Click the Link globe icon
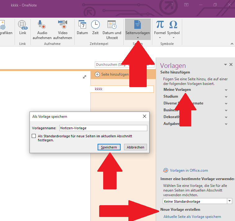The height and width of the screenshot is (221, 235). tap(23, 25)
